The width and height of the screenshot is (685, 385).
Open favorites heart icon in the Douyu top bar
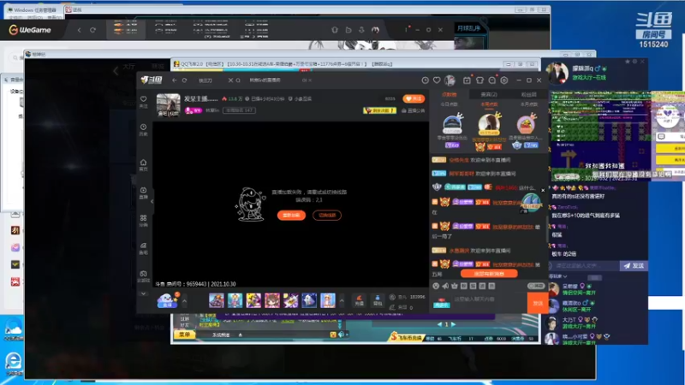pos(437,80)
